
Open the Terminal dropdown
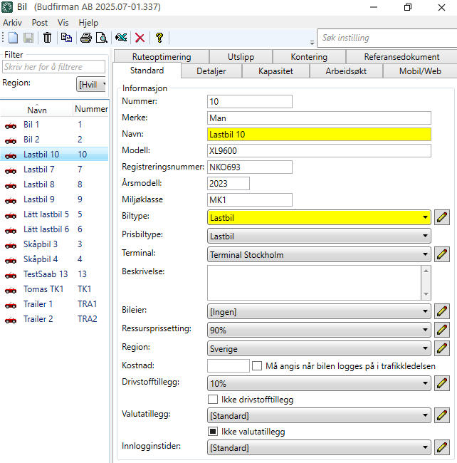pos(319,254)
